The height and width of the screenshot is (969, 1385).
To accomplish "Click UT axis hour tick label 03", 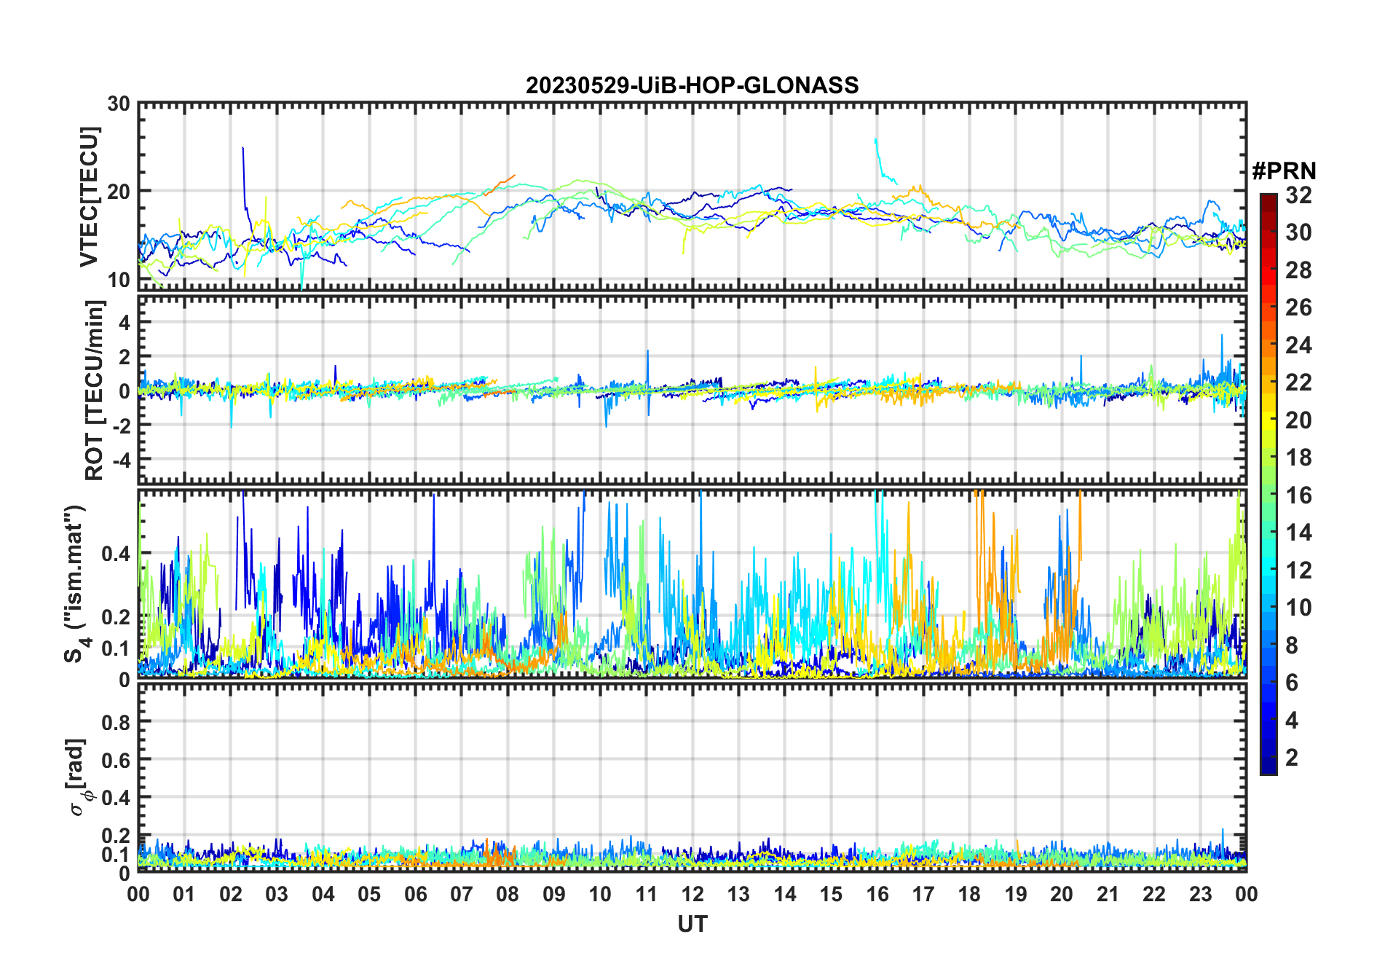I will tap(277, 894).
